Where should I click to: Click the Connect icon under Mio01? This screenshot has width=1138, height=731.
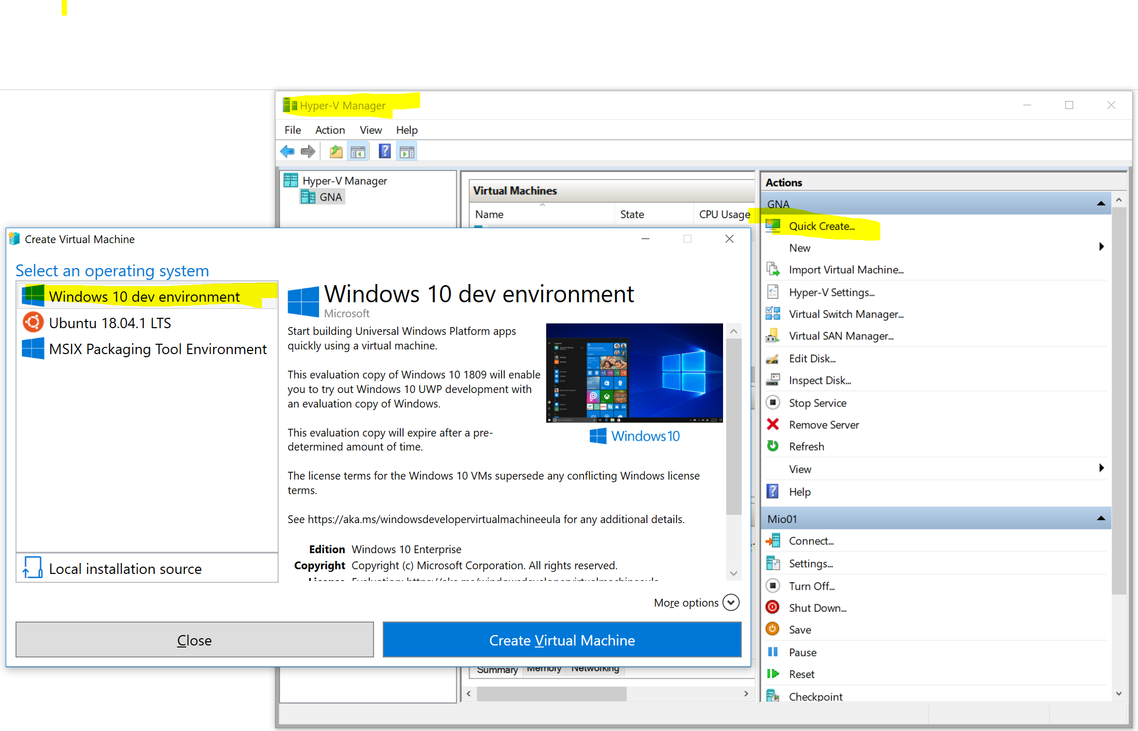[x=773, y=541]
